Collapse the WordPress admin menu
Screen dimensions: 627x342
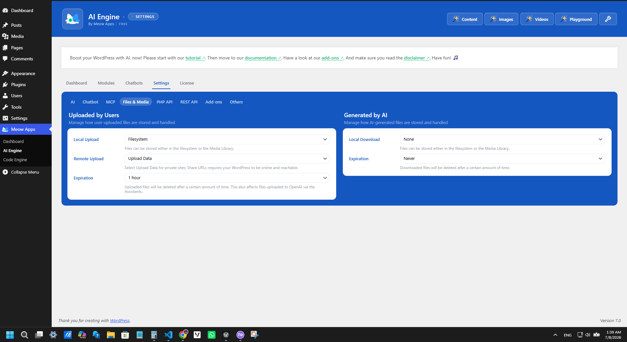[x=25, y=172]
